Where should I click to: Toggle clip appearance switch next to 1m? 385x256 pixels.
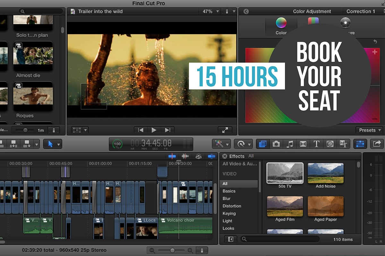tap(54, 130)
